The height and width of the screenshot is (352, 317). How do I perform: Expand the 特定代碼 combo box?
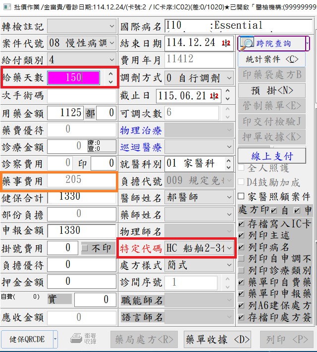coord(229,249)
